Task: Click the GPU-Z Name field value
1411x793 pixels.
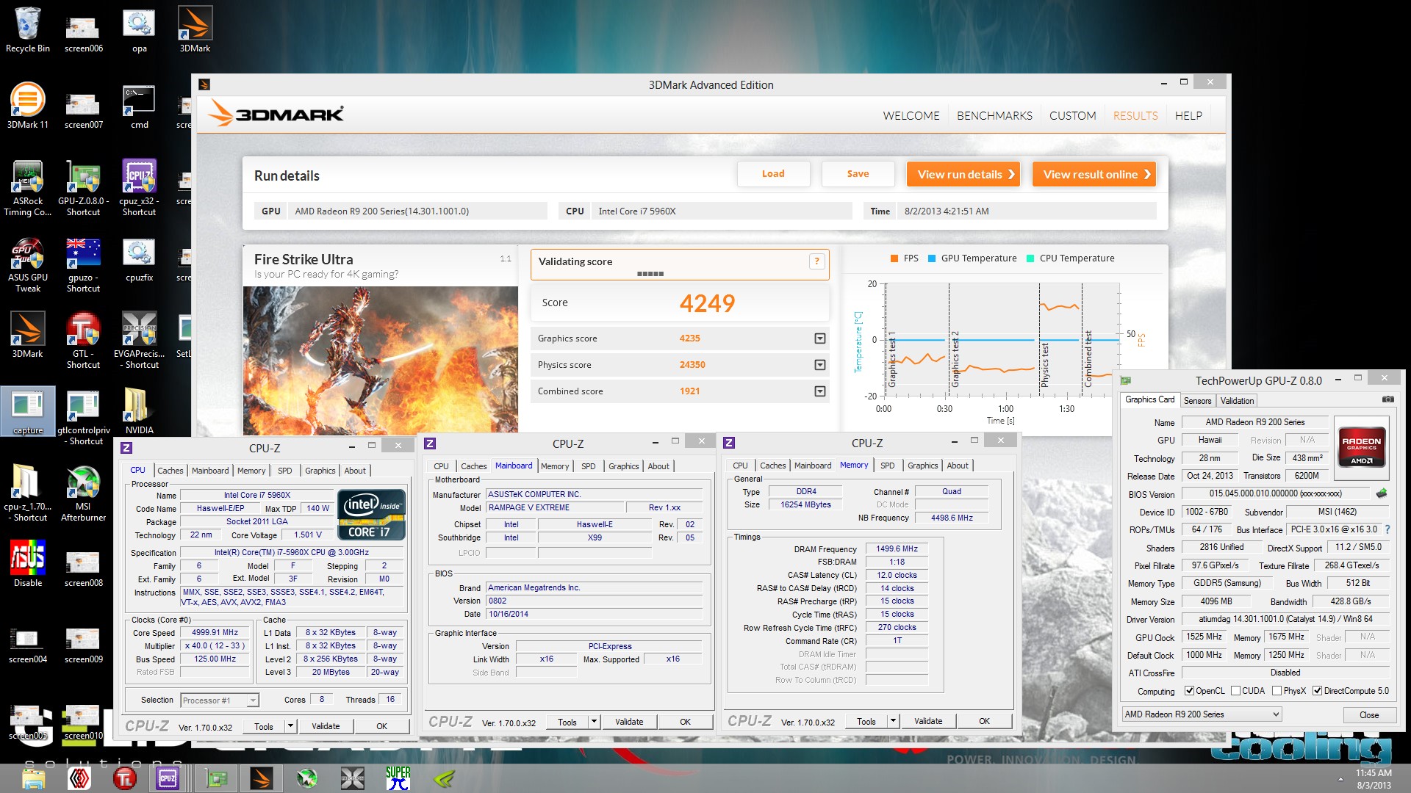Action: click(1254, 422)
